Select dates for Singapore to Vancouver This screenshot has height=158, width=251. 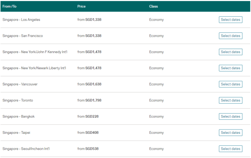[230, 84]
